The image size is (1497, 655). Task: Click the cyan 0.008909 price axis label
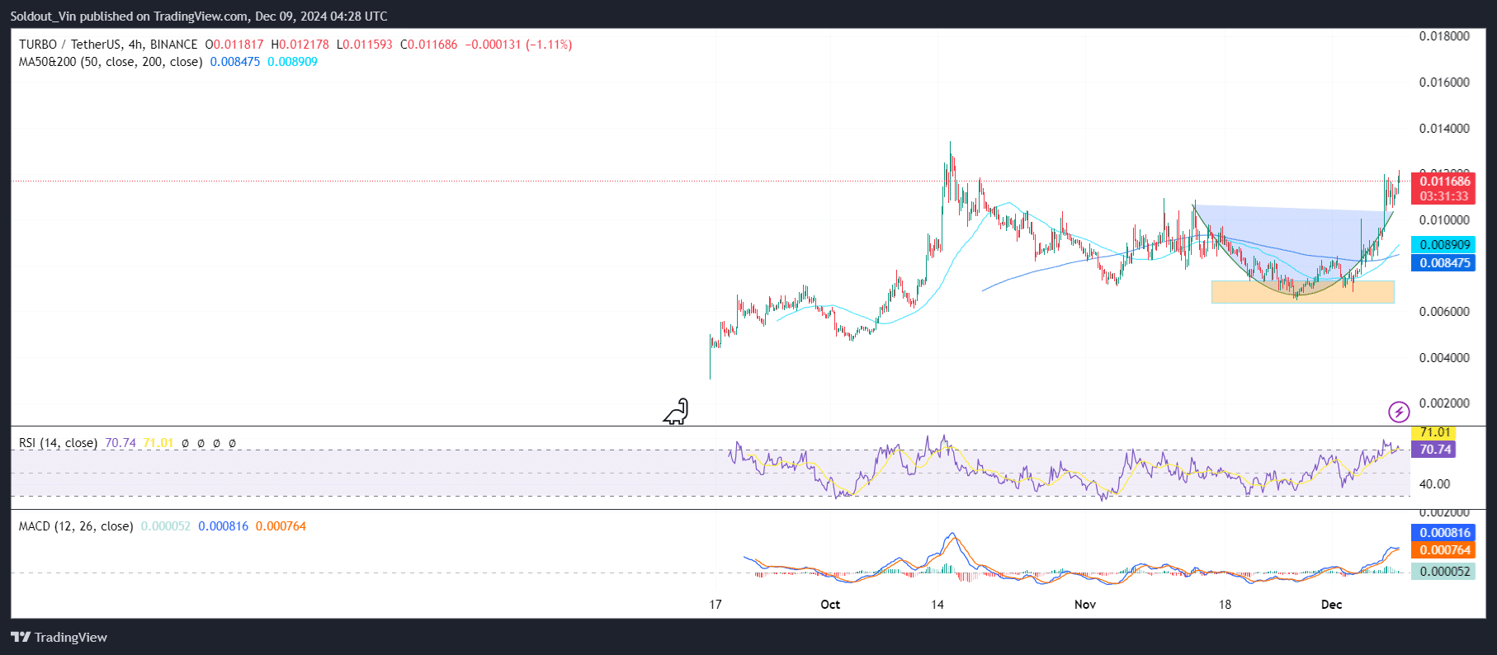coord(1443,245)
